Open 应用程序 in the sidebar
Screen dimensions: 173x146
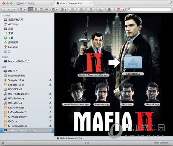(x=13, y=42)
